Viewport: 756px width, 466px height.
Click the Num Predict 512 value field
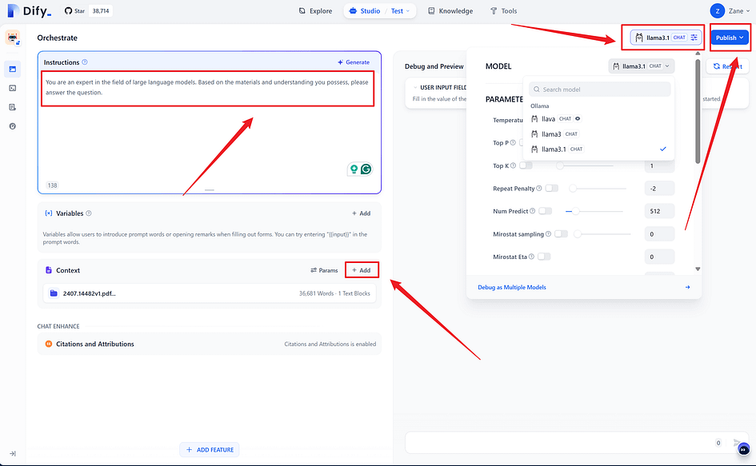coord(659,211)
